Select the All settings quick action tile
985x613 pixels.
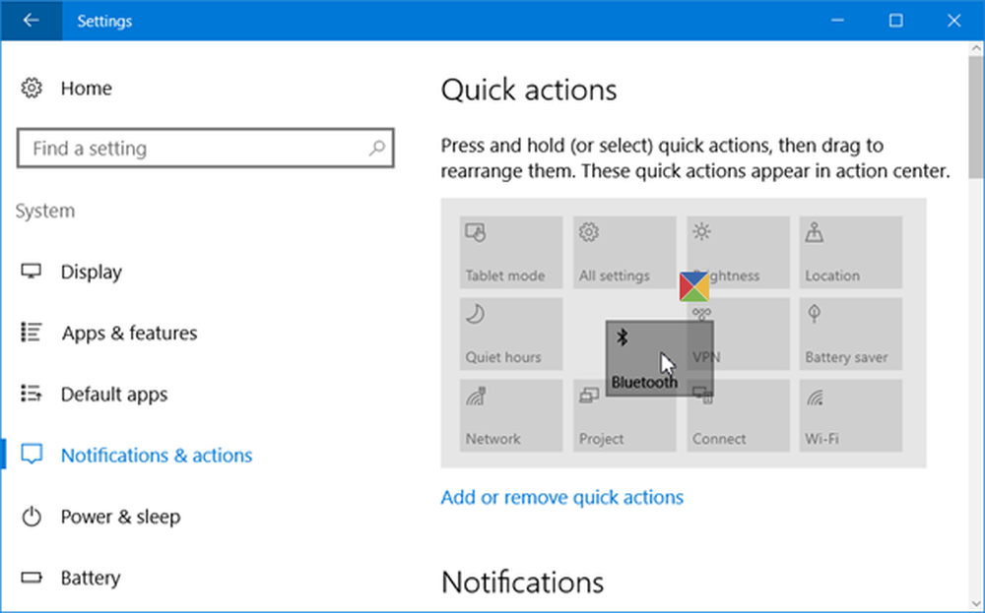pos(624,252)
